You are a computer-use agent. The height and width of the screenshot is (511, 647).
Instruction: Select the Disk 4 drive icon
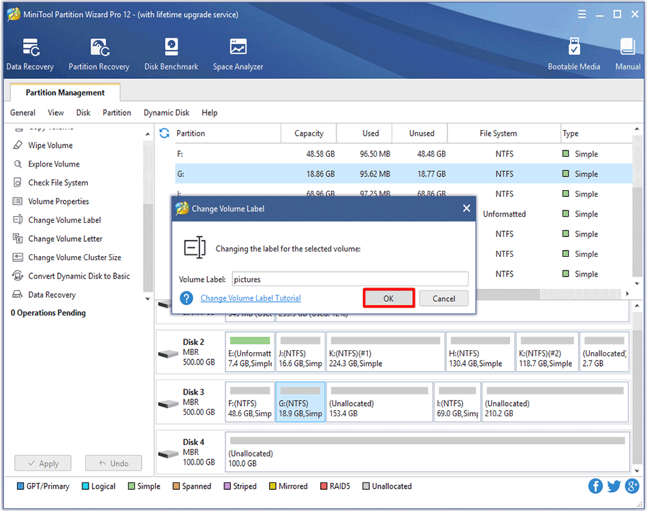point(168,454)
